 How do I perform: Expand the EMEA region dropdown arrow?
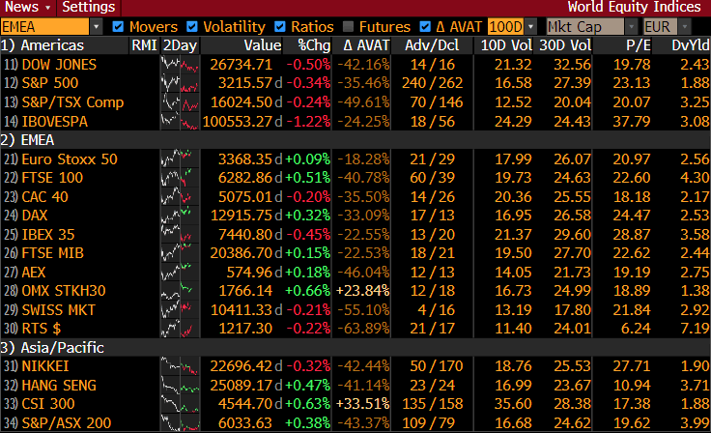[x=96, y=27]
